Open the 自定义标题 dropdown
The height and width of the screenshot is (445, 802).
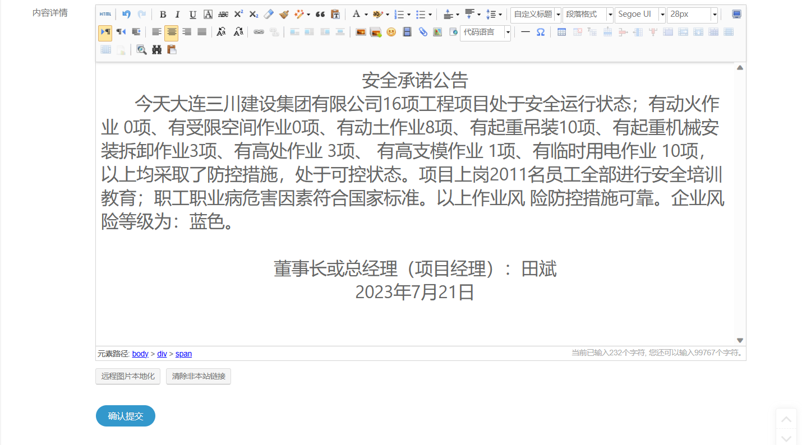pyautogui.click(x=536, y=15)
